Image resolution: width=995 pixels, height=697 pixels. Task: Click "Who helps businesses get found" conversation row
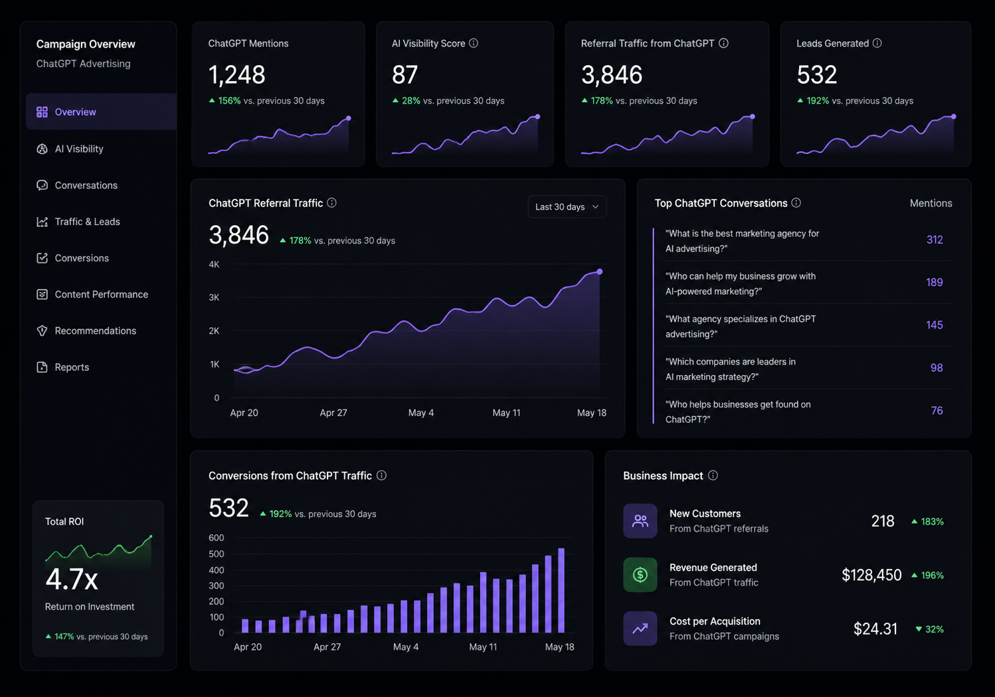click(803, 411)
